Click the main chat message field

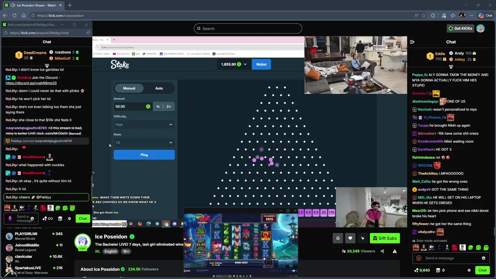450,258
